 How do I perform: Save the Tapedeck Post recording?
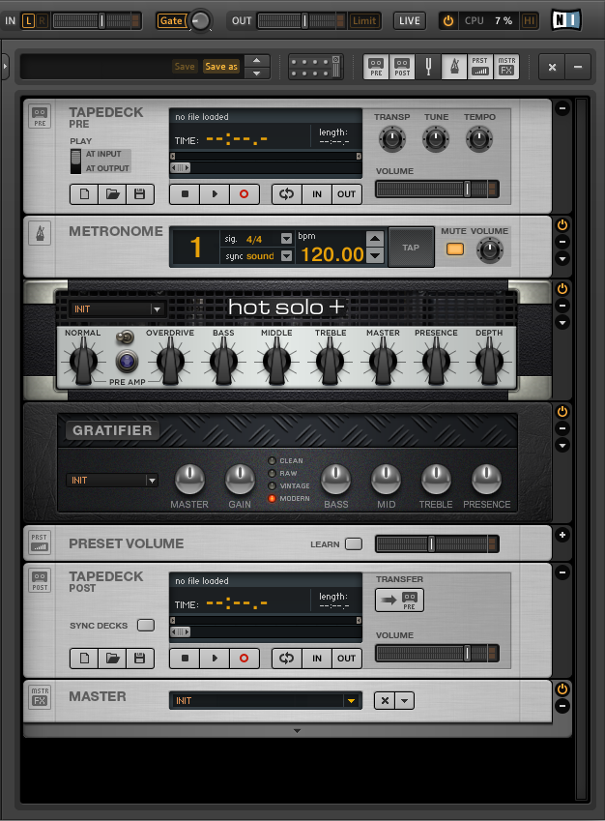(x=140, y=659)
